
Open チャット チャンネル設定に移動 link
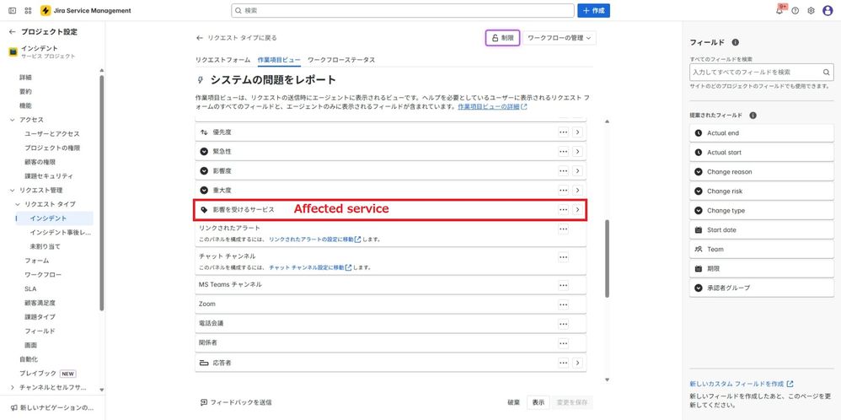pos(310,267)
